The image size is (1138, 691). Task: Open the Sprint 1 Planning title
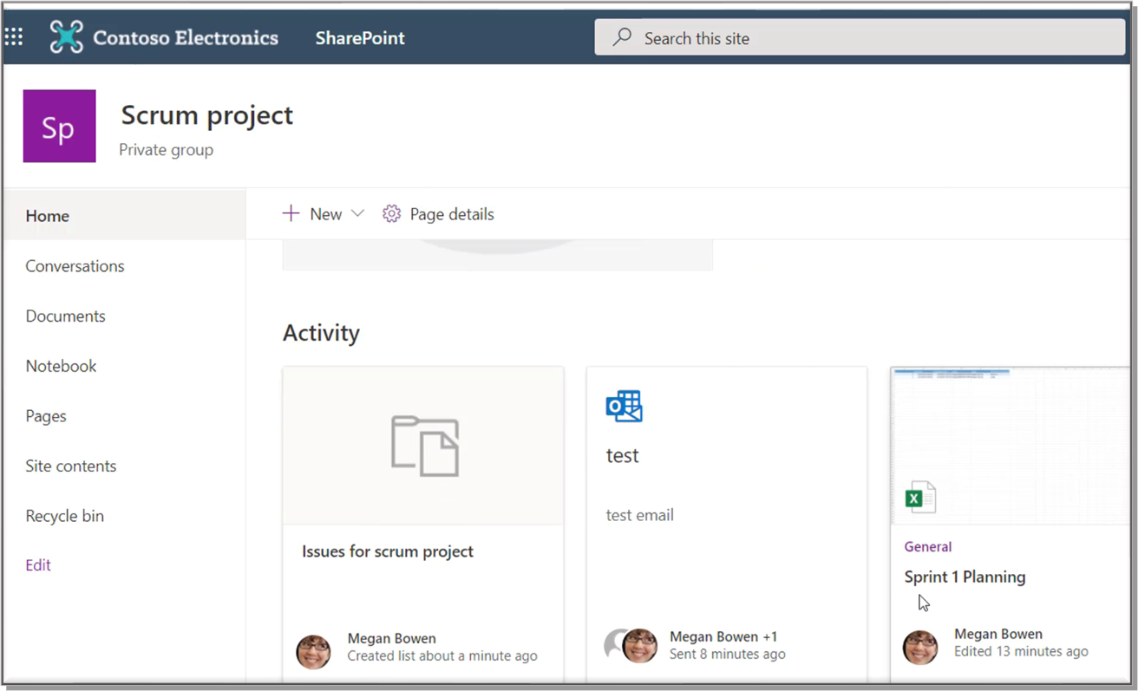(x=965, y=577)
